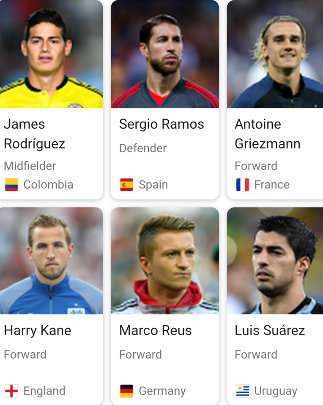The image size is (323, 405).
Task: Open the James Rodríguez name link
Action: (34, 134)
